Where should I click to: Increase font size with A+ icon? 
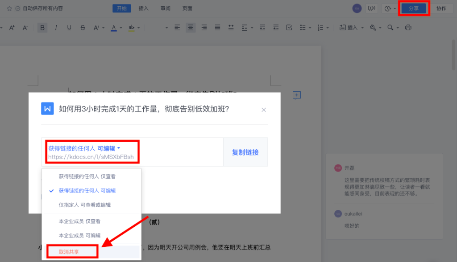coord(12,27)
